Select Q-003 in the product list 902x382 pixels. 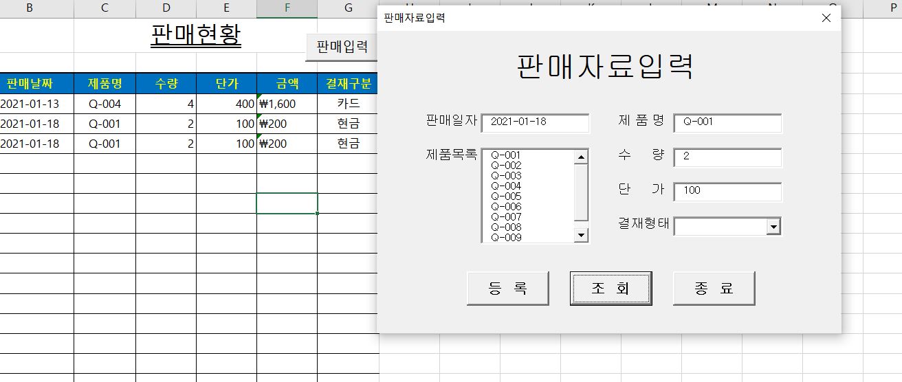tap(506, 176)
